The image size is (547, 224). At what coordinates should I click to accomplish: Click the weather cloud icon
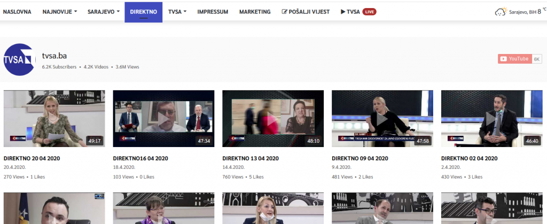(500, 12)
